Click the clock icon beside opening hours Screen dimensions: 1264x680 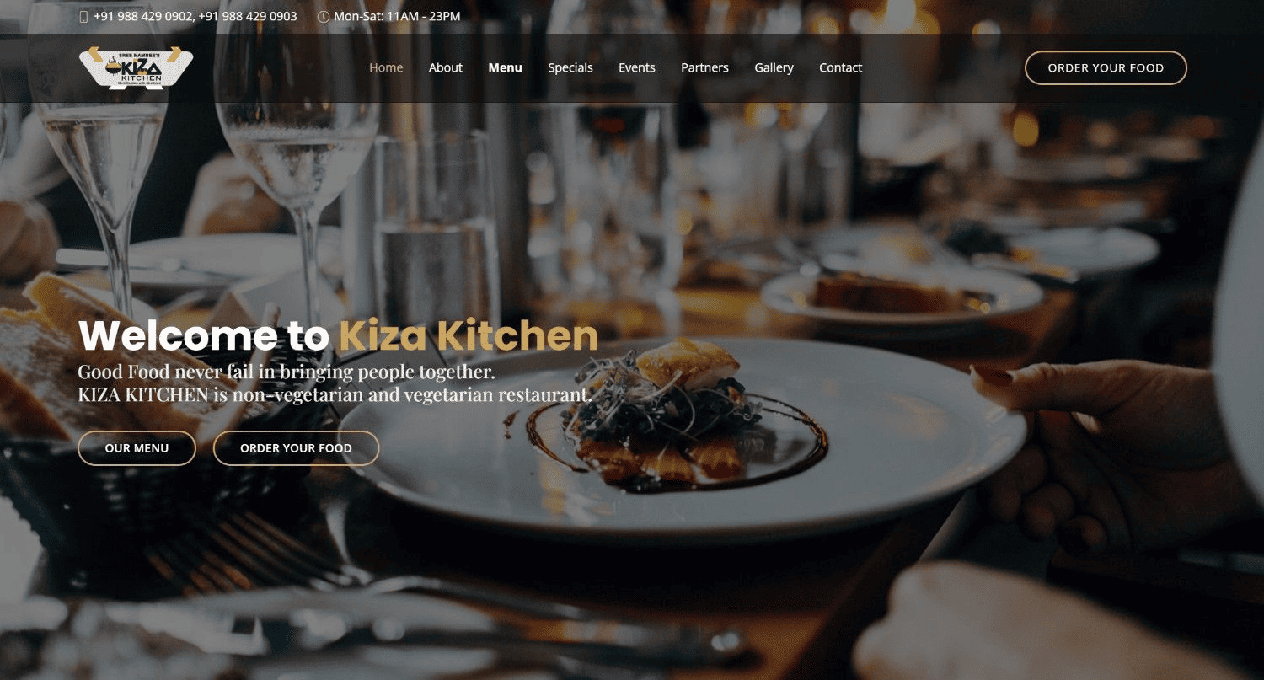pos(324,17)
